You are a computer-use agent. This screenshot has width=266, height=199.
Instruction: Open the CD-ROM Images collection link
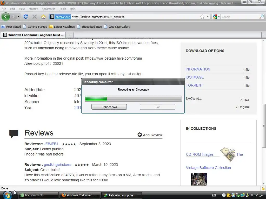coord(200,154)
